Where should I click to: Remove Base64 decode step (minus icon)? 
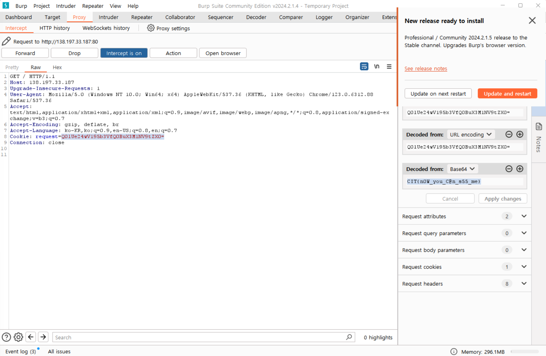click(x=509, y=169)
